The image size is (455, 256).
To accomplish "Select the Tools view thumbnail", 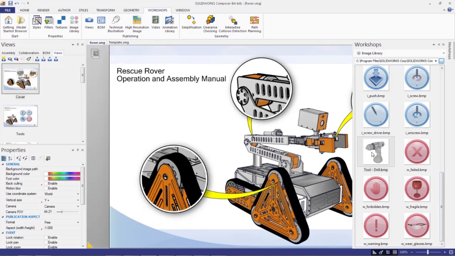I will 20,116.
